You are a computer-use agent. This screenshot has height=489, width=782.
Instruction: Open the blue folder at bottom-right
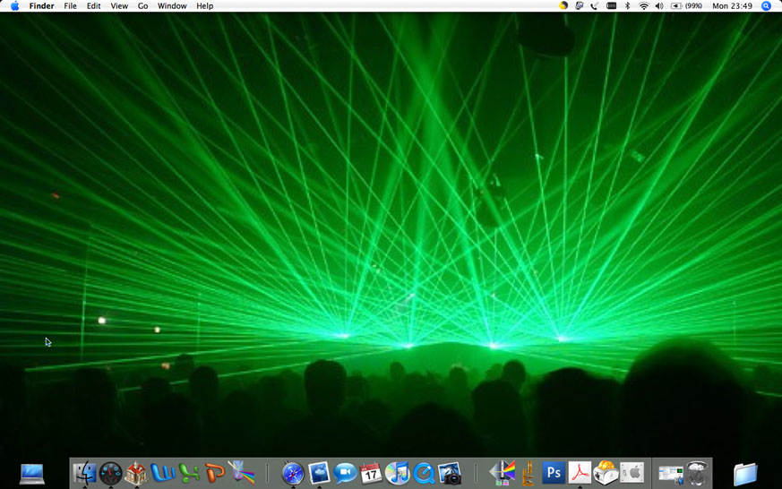745,474
